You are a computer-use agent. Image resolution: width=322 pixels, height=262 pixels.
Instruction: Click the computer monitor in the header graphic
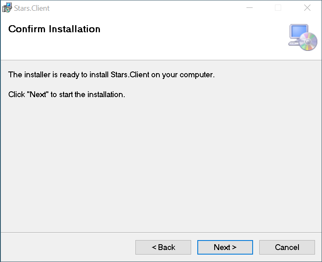coord(298,32)
